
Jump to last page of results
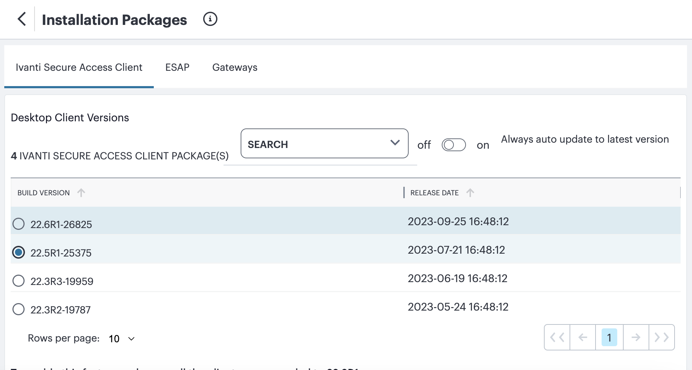pos(661,337)
